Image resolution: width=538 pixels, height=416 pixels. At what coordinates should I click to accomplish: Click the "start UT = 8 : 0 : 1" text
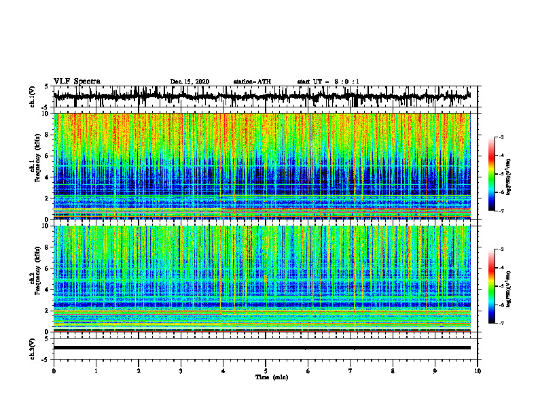(x=328, y=82)
